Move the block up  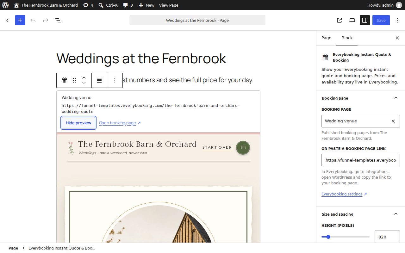[x=84, y=77]
